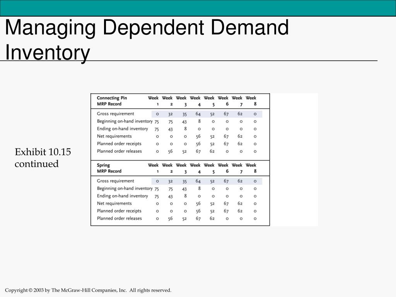The width and height of the screenshot is (396, 297).
Task: Select the "Exhibit 10.15 continued" caption
Action: (43, 158)
